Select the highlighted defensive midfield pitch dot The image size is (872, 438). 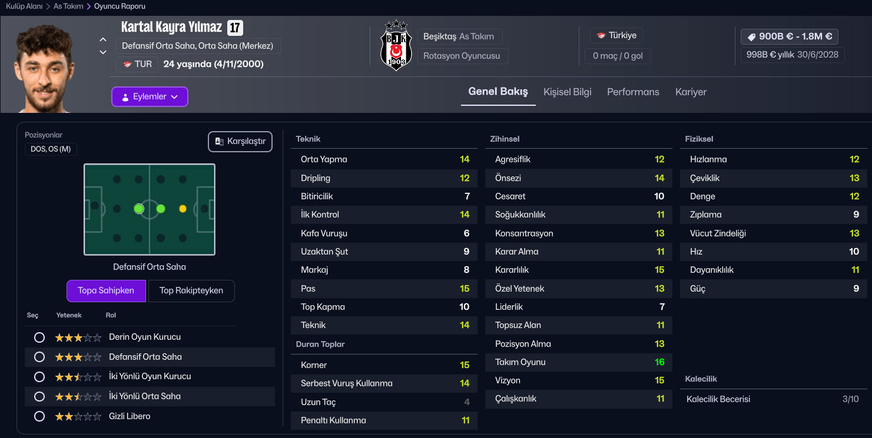click(x=139, y=209)
